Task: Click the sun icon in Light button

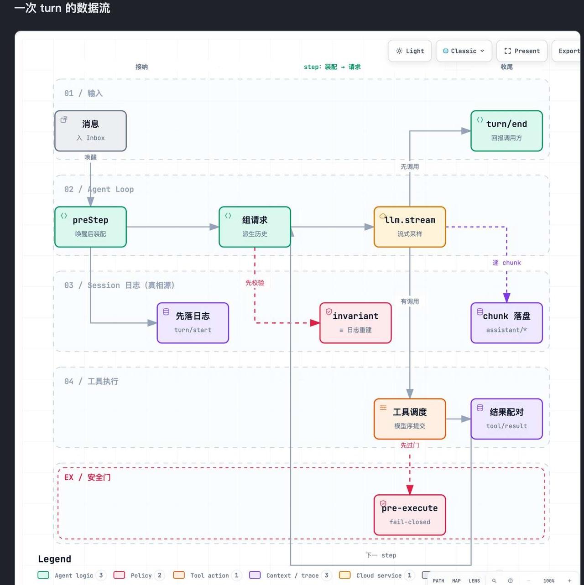Action: [399, 51]
